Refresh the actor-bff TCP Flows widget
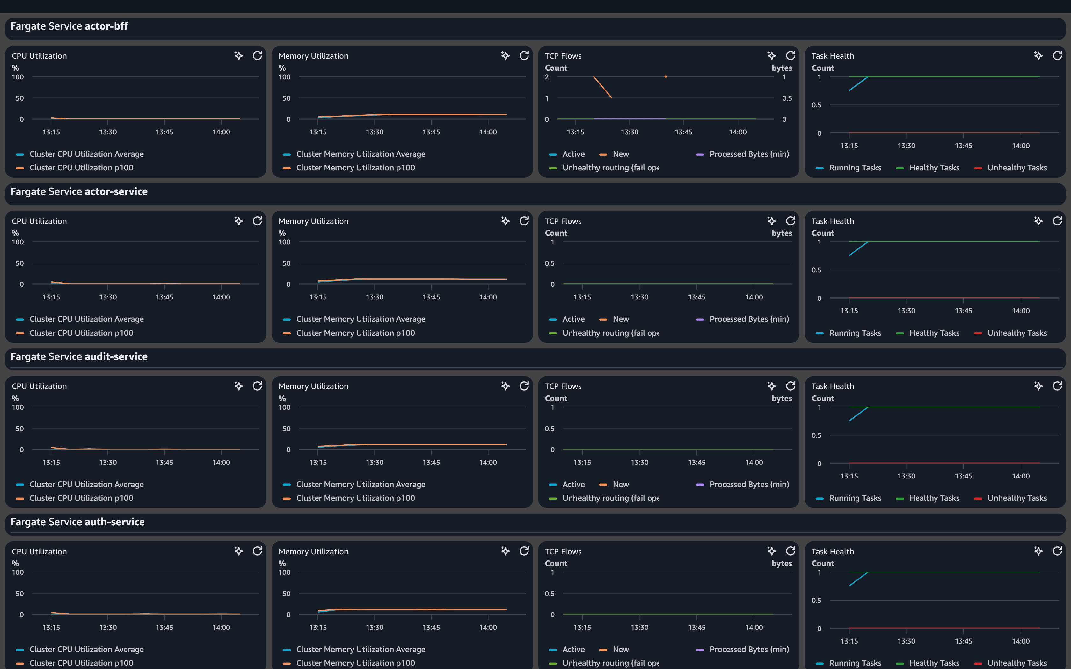1071x669 pixels. [790, 56]
